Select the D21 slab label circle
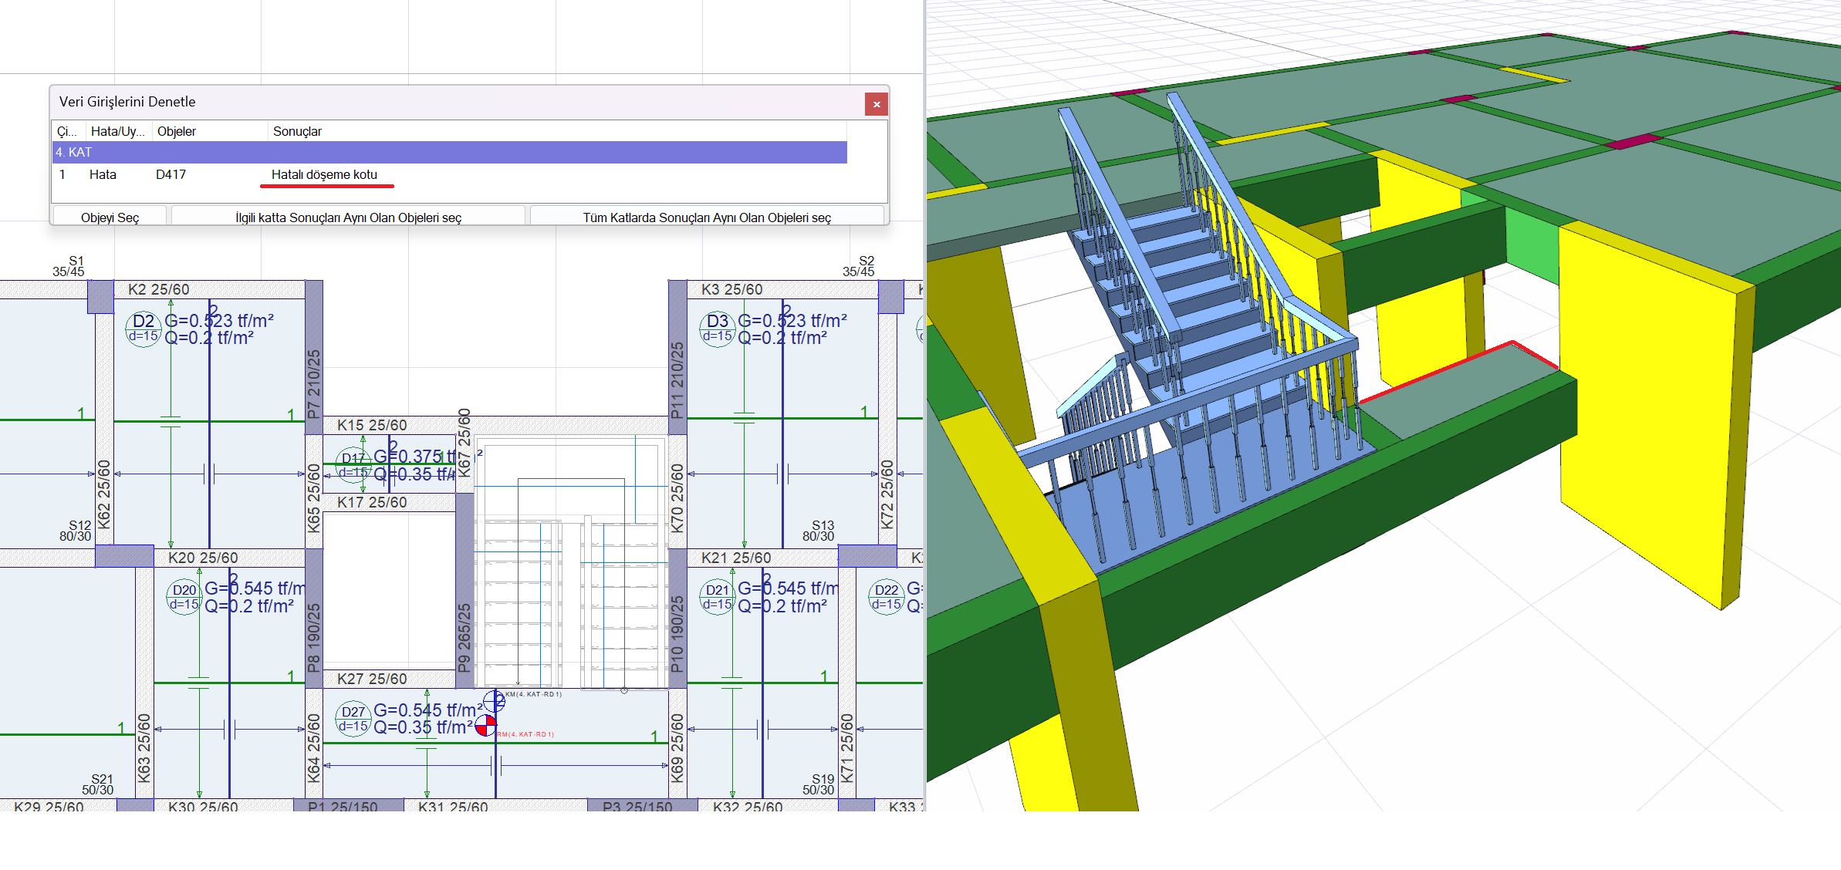 click(718, 596)
